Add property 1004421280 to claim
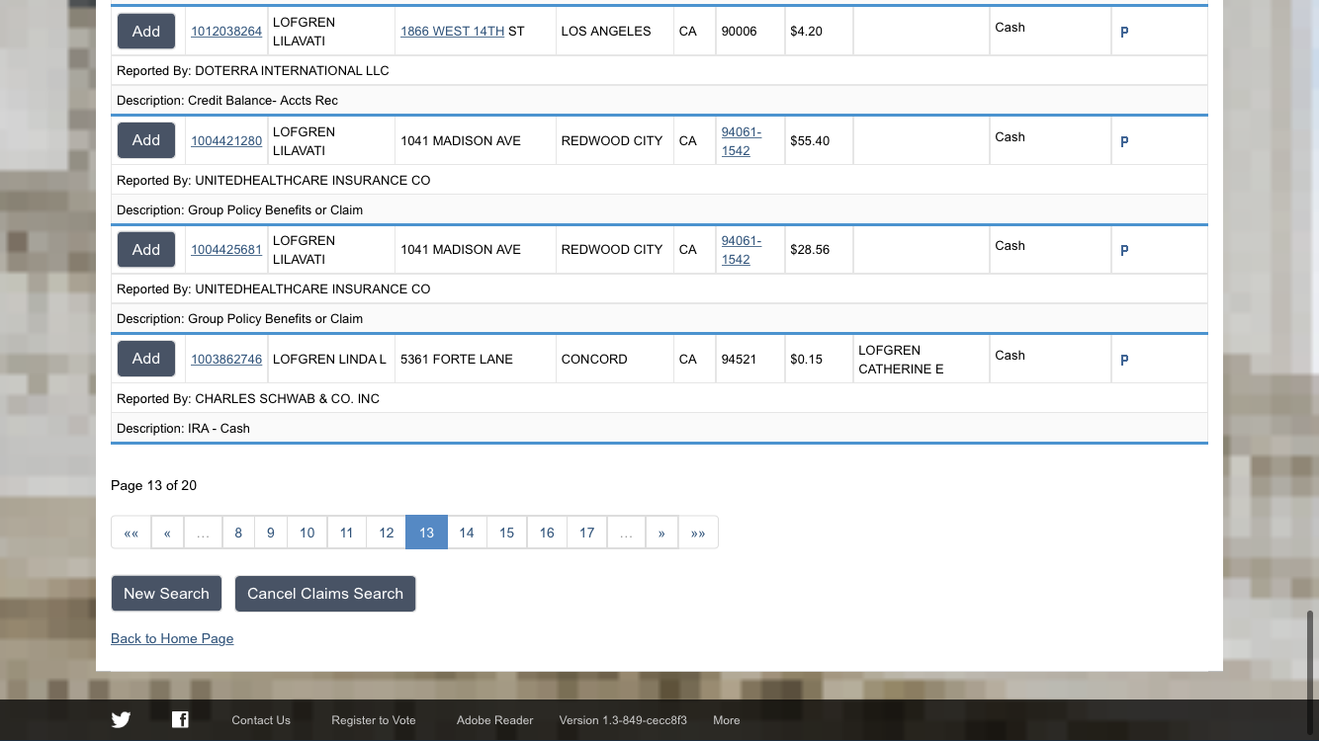1319x741 pixels. pyautogui.click(x=146, y=140)
